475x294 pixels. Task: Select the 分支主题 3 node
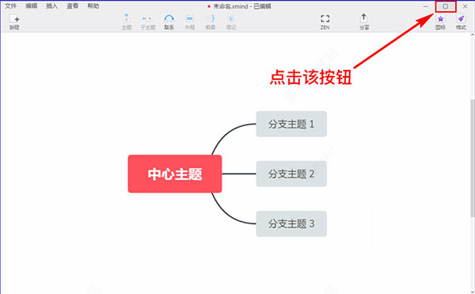[x=291, y=223]
